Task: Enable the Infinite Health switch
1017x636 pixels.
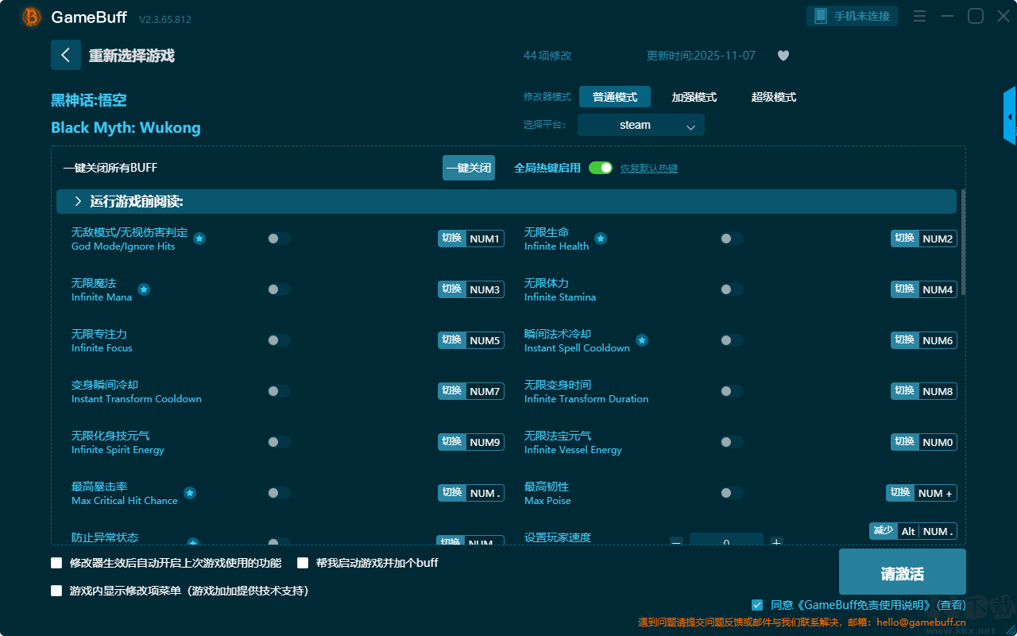Action: click(x=732, y=238)
